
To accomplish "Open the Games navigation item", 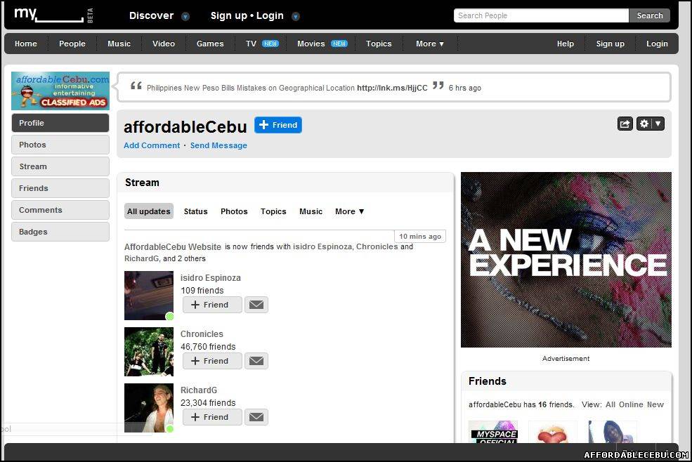I will pyautogui.click(x=210, y=44).
